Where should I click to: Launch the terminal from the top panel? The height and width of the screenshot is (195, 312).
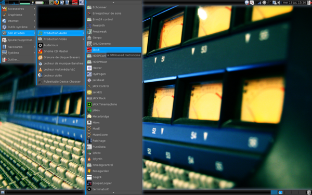pyautogui.click(x=51, y=3)
